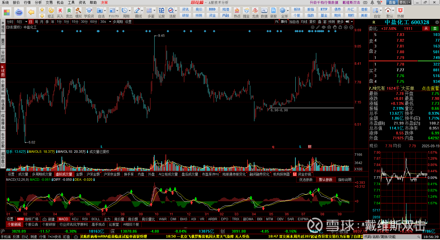Toggle chart visibility eye icon
Viewport: 440px width, 240px height.
tap(324, 27)
